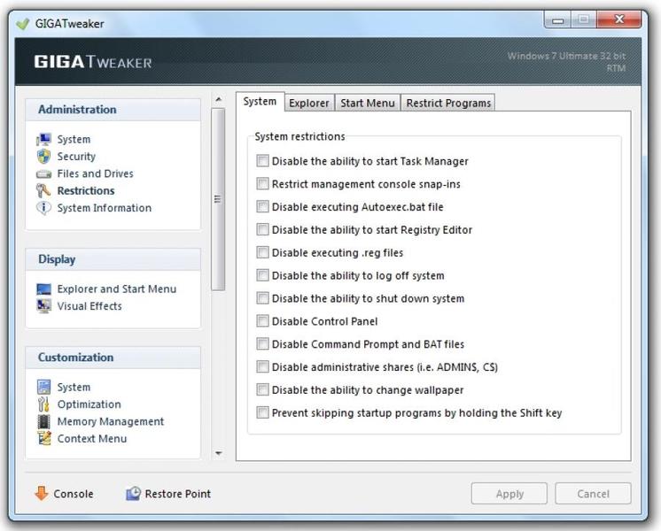
Task: Open System under Customization
Action: 74,387
